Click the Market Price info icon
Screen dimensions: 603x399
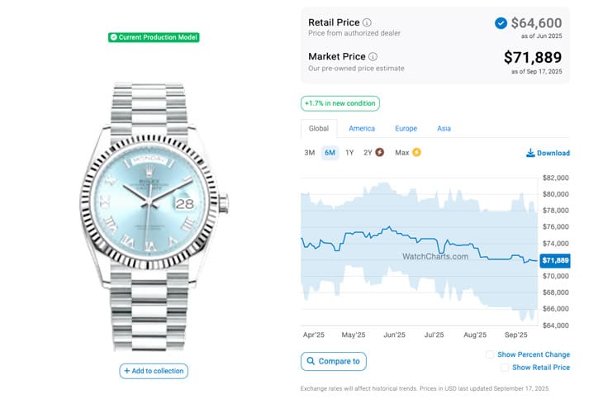373,57
